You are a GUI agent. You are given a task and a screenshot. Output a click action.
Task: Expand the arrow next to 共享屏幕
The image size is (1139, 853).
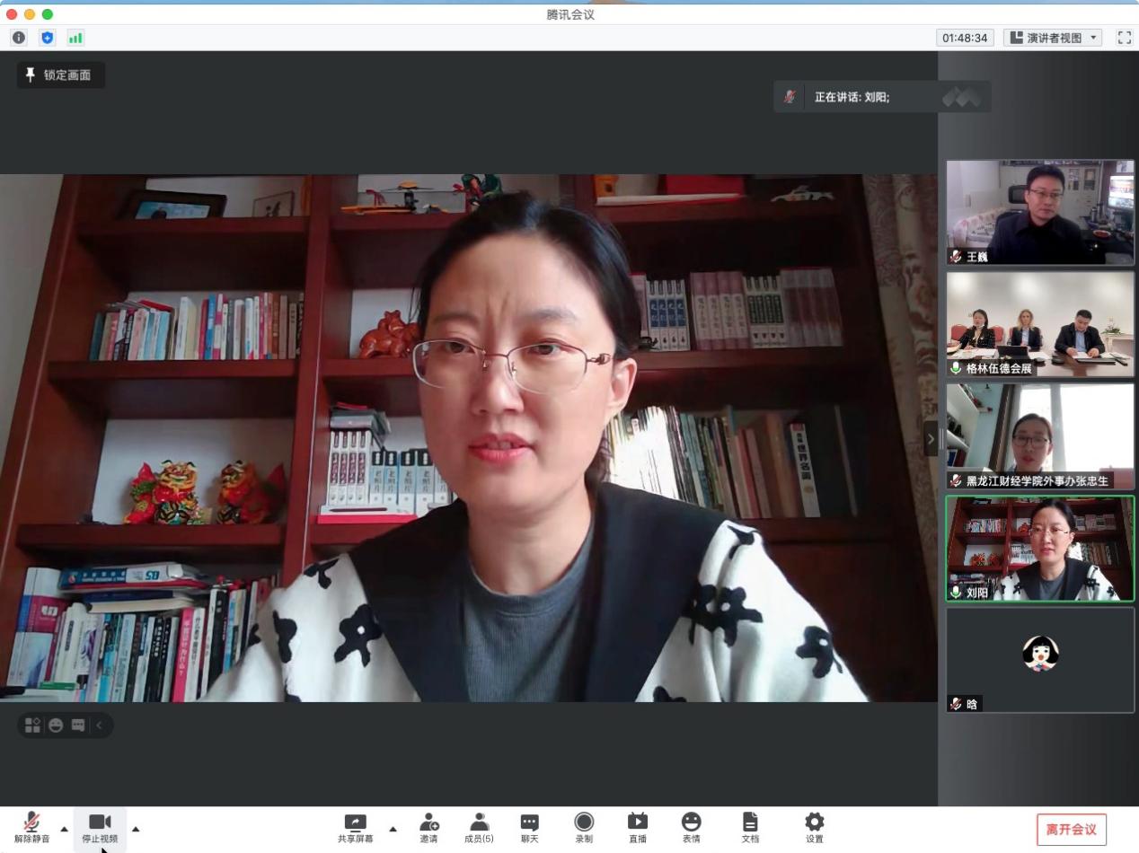(393, 828)
